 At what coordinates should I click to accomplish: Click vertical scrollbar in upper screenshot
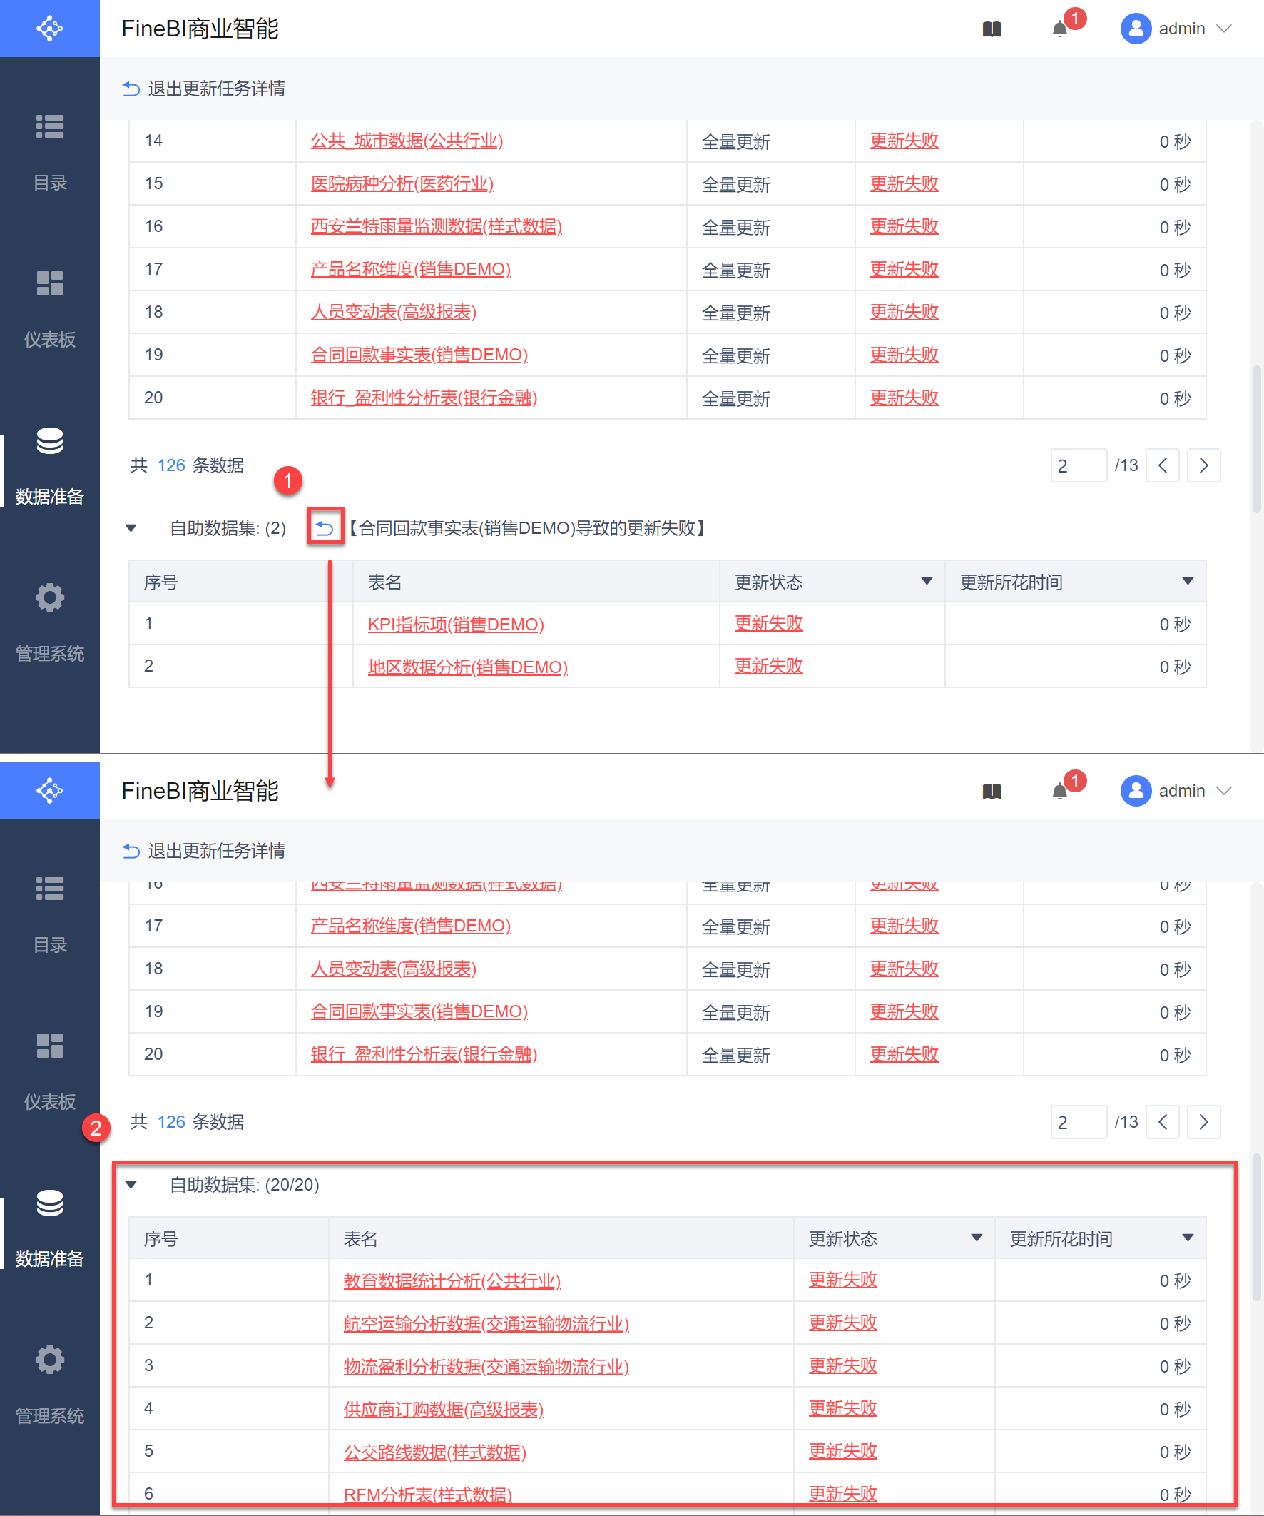point(1257,438)
